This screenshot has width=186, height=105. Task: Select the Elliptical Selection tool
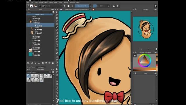coord(57,90)
